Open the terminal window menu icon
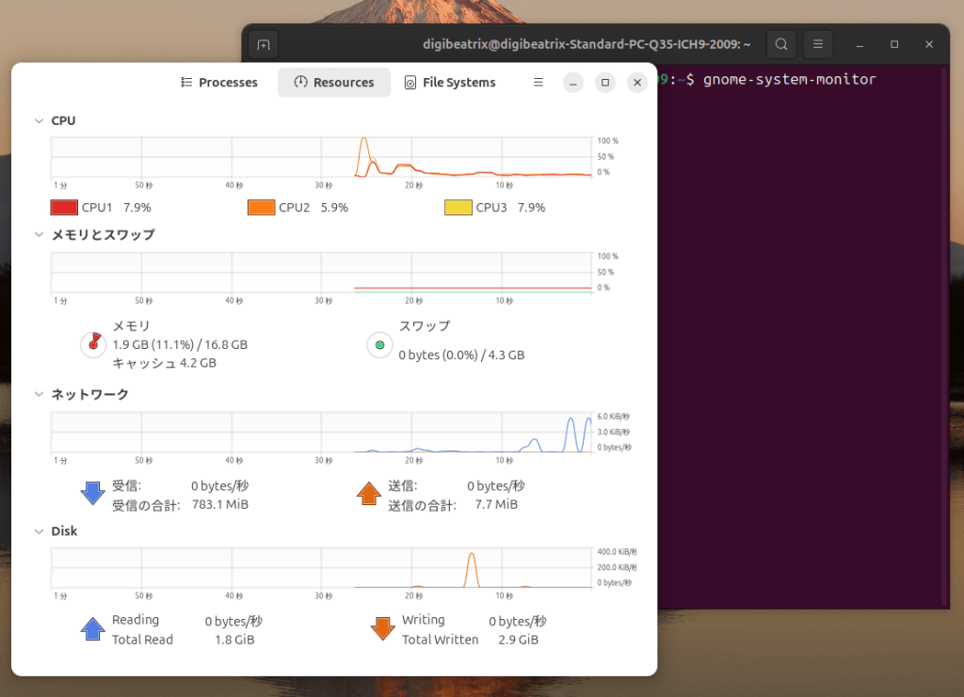This screenshot has height=697, width=964. (817, 43)
